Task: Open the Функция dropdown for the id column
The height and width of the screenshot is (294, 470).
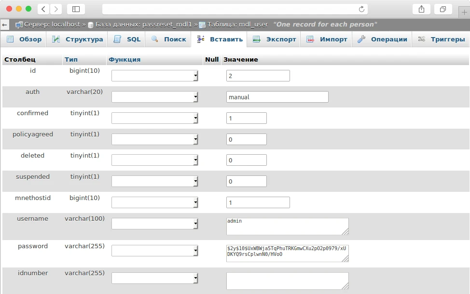Action: pos(153,75)
